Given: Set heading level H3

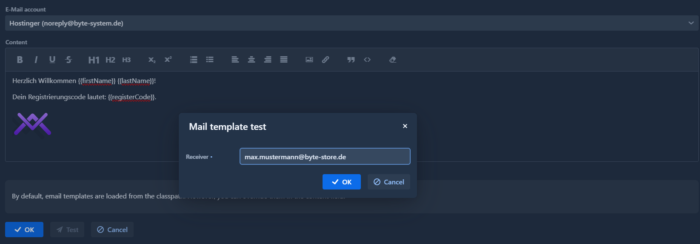Looking at the screenshot, I should pos(126,60).
